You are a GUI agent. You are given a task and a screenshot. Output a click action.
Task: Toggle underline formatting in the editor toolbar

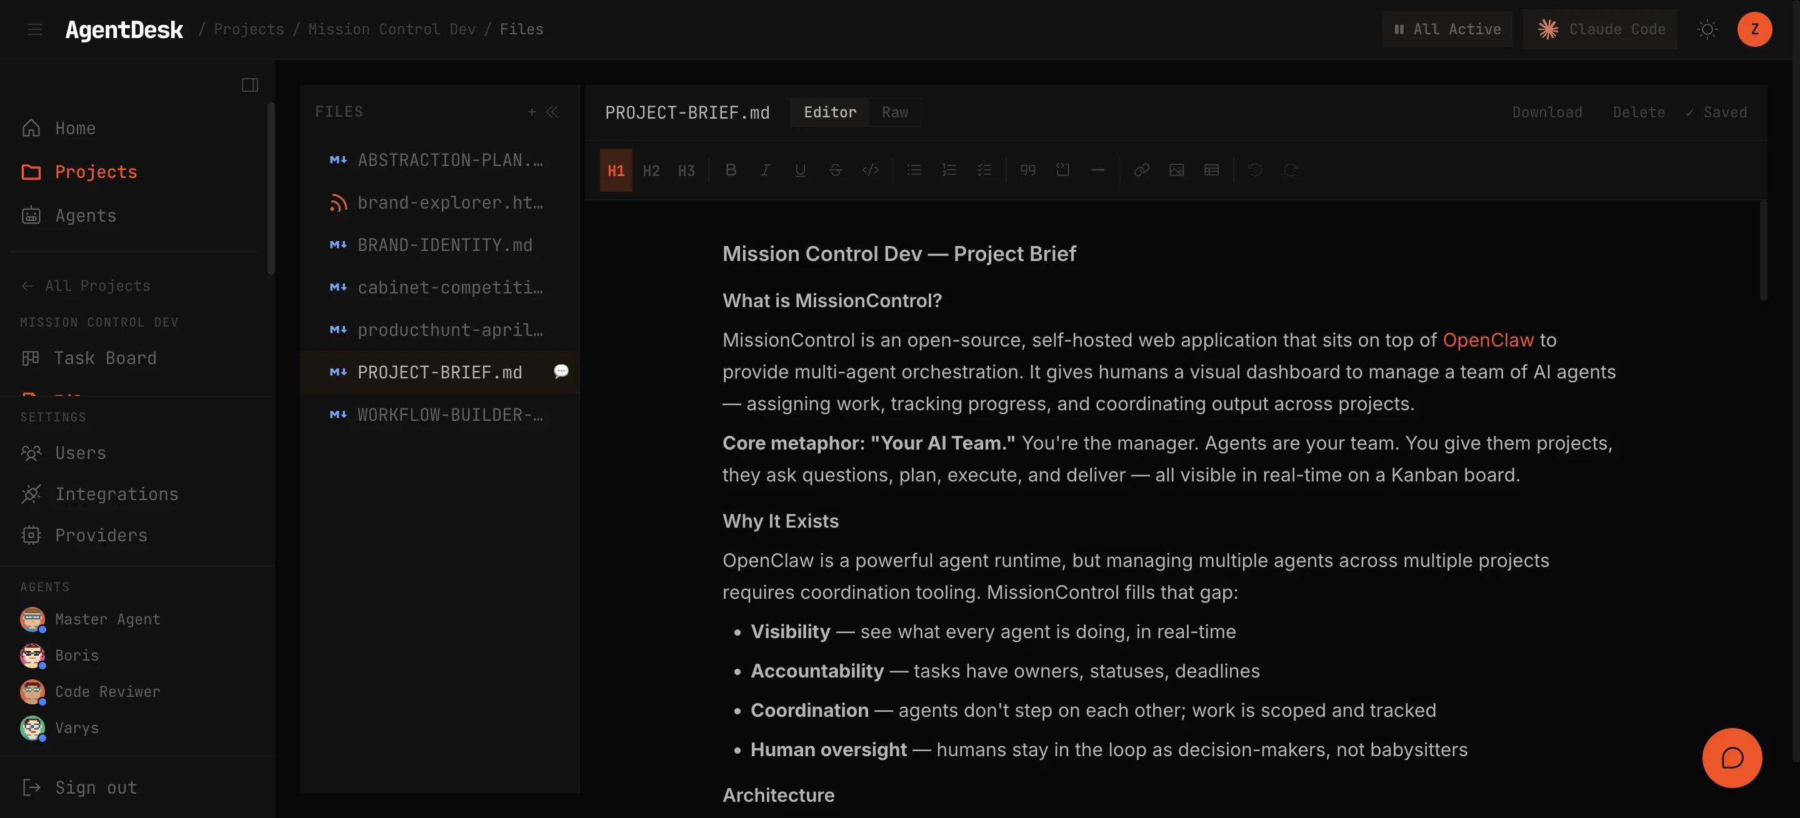[x=800, y=170]
